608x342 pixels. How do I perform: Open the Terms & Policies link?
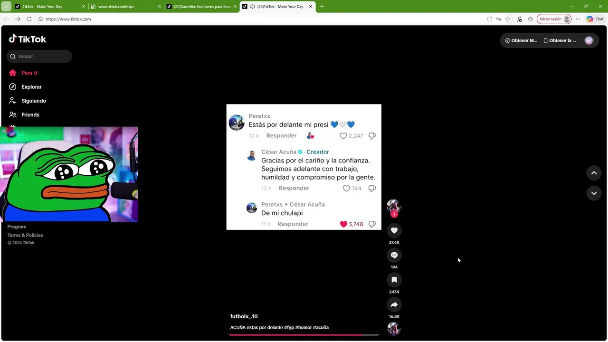click(25, 235)
